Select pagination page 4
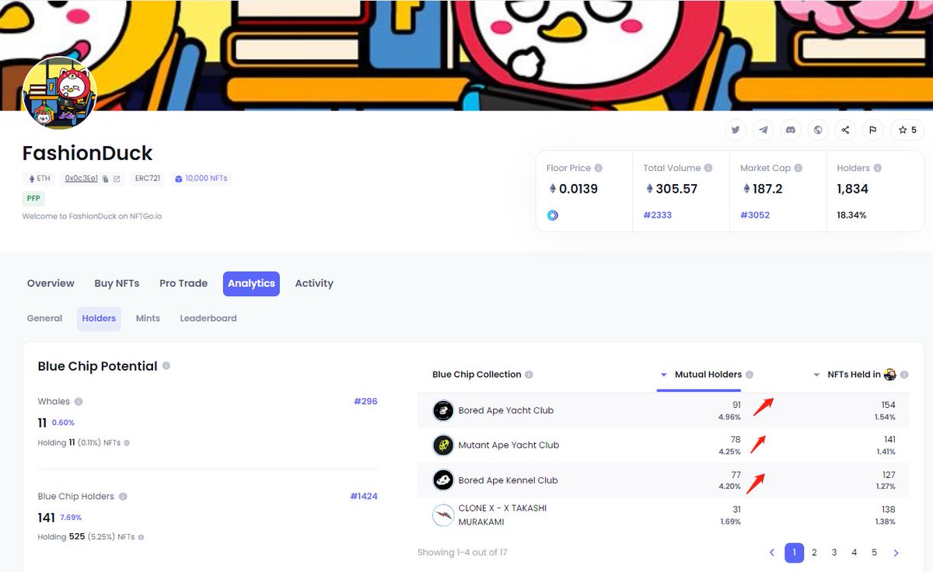Viewport: 933px width, 572px height. (854, 553)
